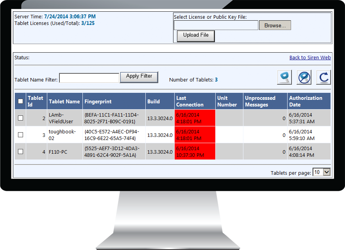Select the toughbook-02 row checkbox
This screenshot has width=345, height=250.
[x=21, y=135]
